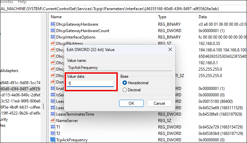Click the DWORD icon of the 1683111529 row
The height and width of the screenshot is (143, 247).
(x=52, y=108)
